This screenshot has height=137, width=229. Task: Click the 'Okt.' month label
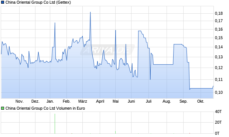click(201, 101)
